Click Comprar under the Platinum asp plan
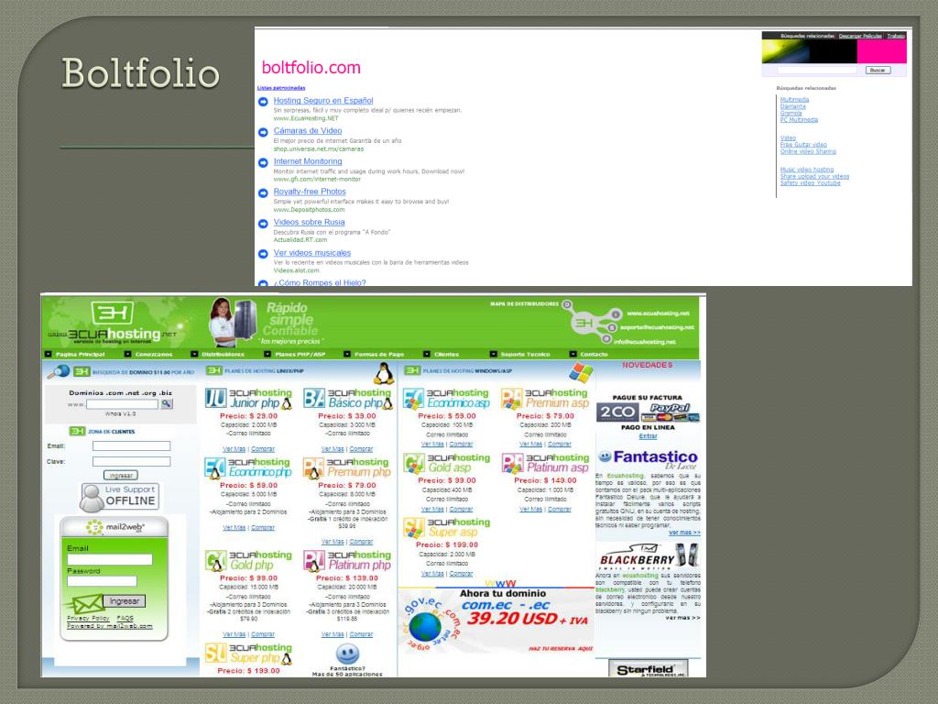This screenshot has height=704, width=938. (560, 510)
